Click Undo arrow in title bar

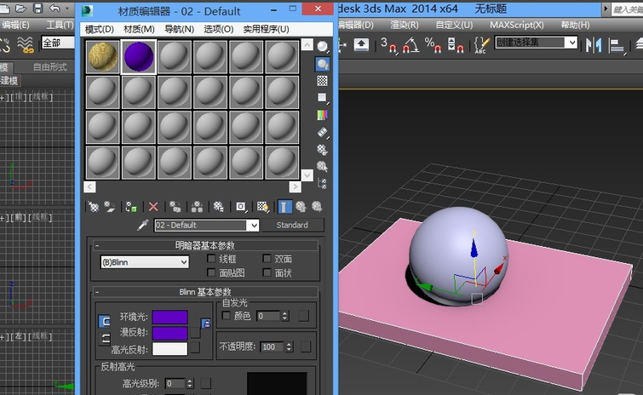click(x=55, y=8)
